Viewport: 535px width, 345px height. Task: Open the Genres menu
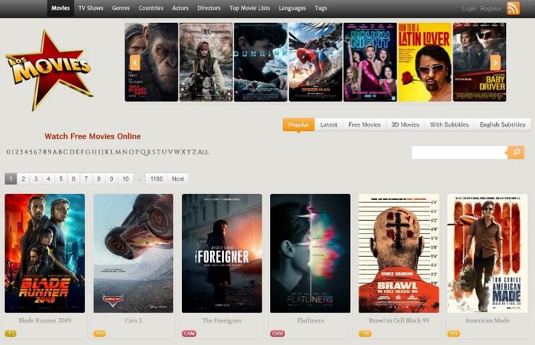[121, 8]
